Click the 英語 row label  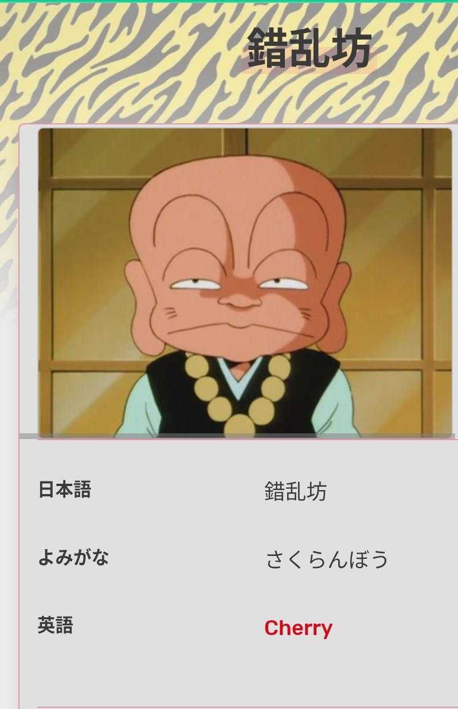(56, 625)
